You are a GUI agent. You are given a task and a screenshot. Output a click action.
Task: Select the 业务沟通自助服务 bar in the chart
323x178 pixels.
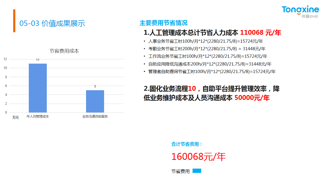[95, 101]
